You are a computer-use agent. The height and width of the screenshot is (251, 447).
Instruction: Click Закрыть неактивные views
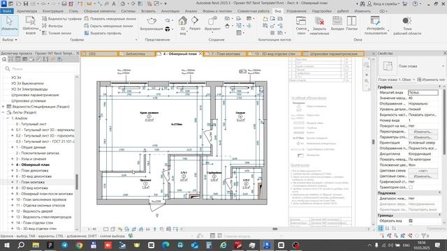[319, 25]
